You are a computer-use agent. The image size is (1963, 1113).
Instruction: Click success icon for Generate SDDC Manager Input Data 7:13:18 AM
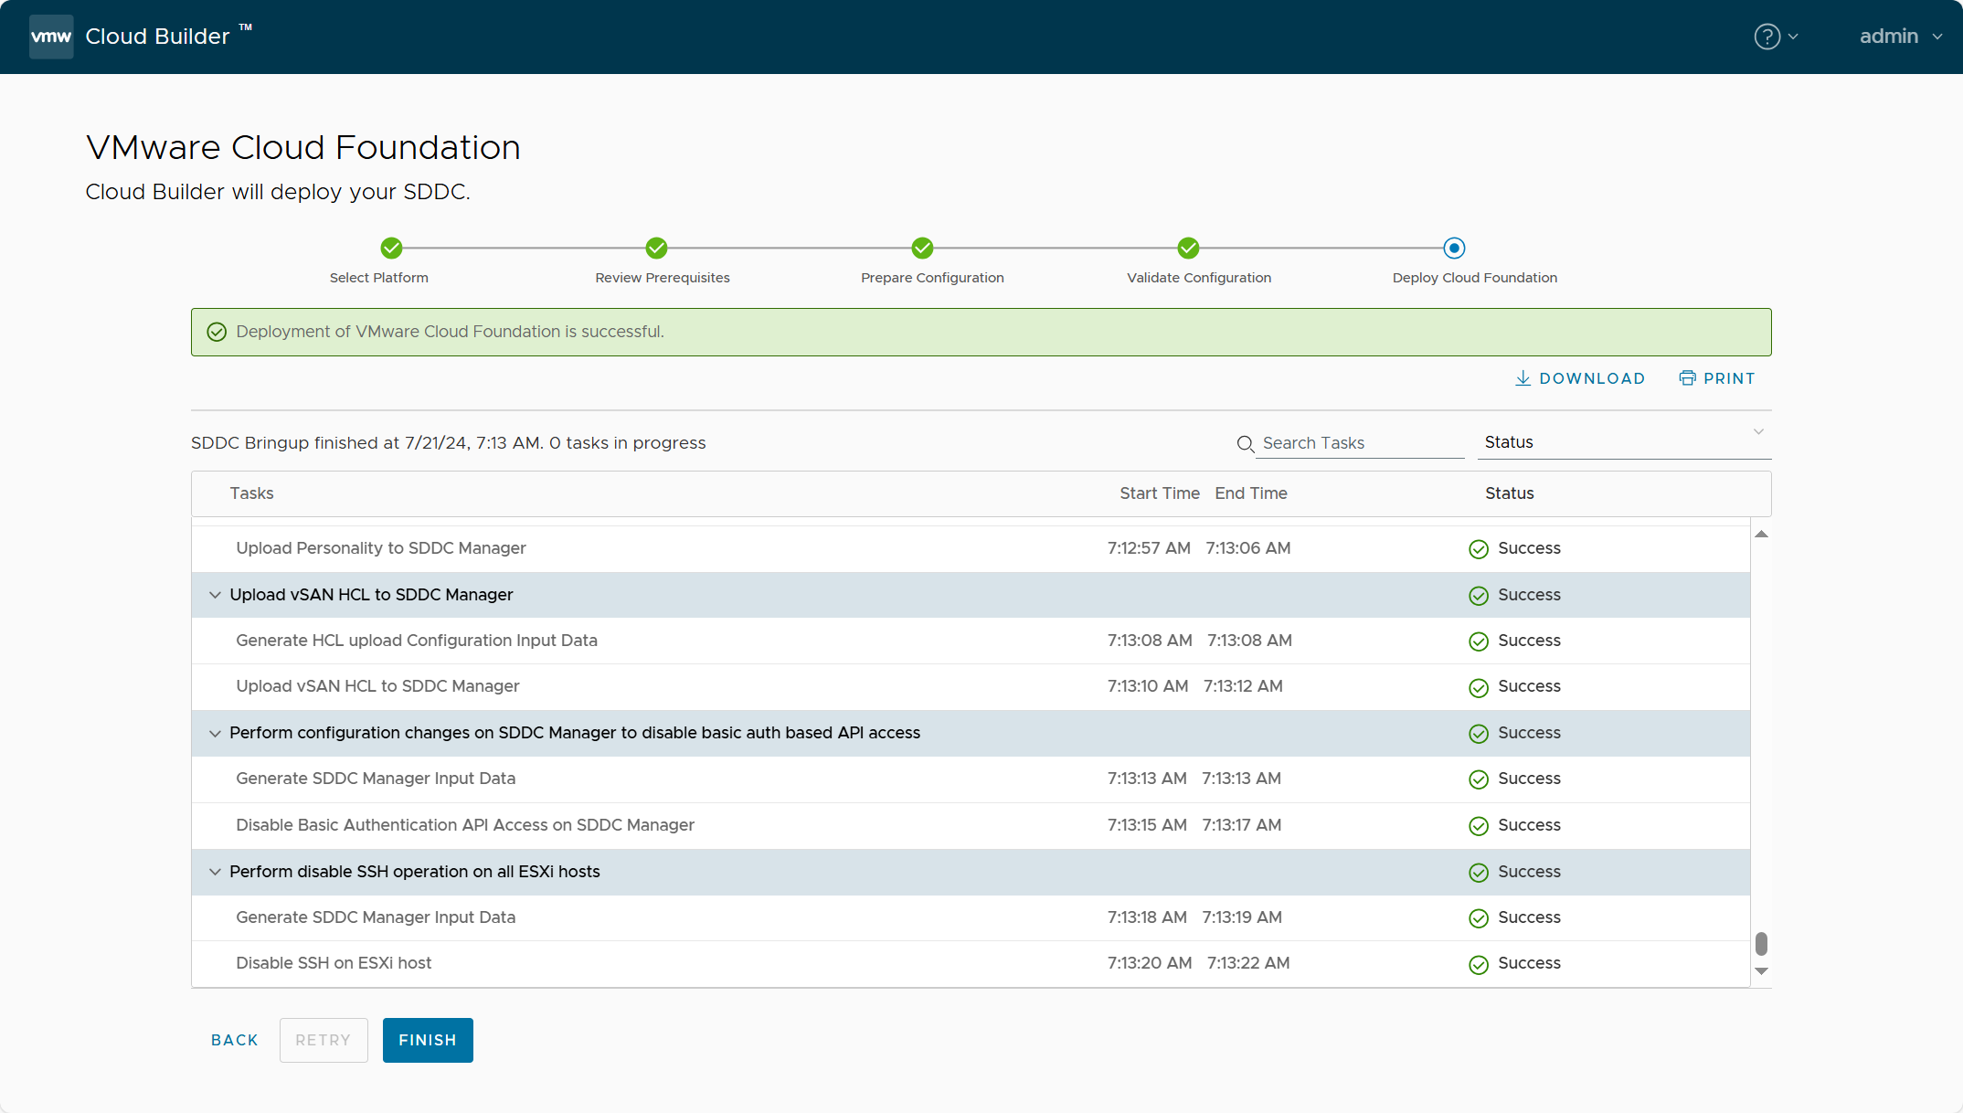[1479, 918]
